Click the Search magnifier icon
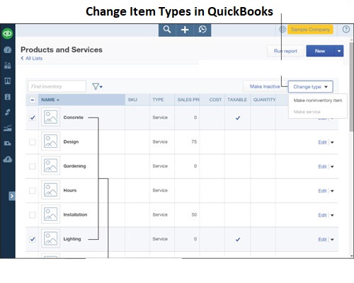Image resolution: width=354 pixels, height=283 pixels. [167, 30]
